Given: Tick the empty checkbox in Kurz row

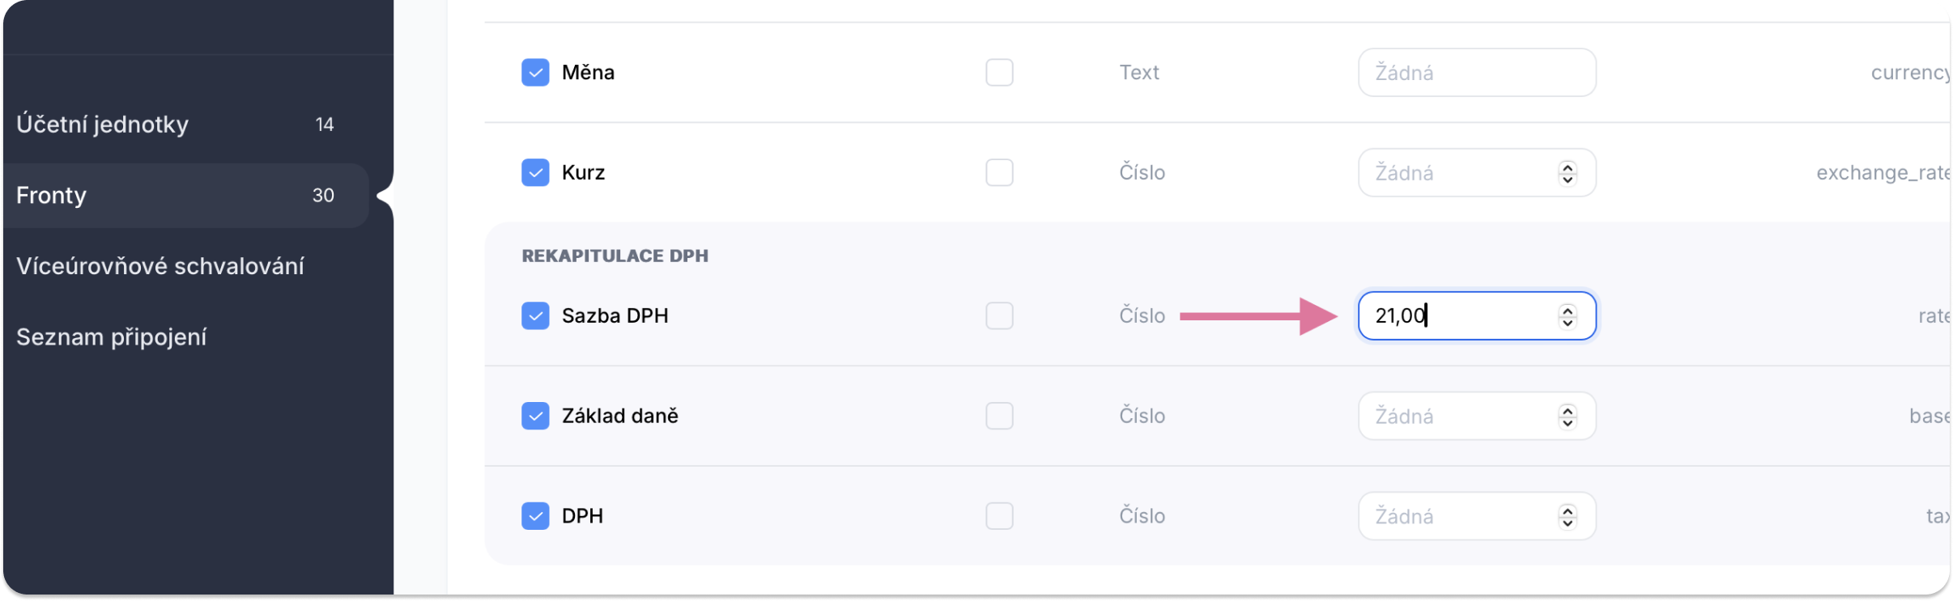Looking at the screenshot, I should [x=999, y=172].
